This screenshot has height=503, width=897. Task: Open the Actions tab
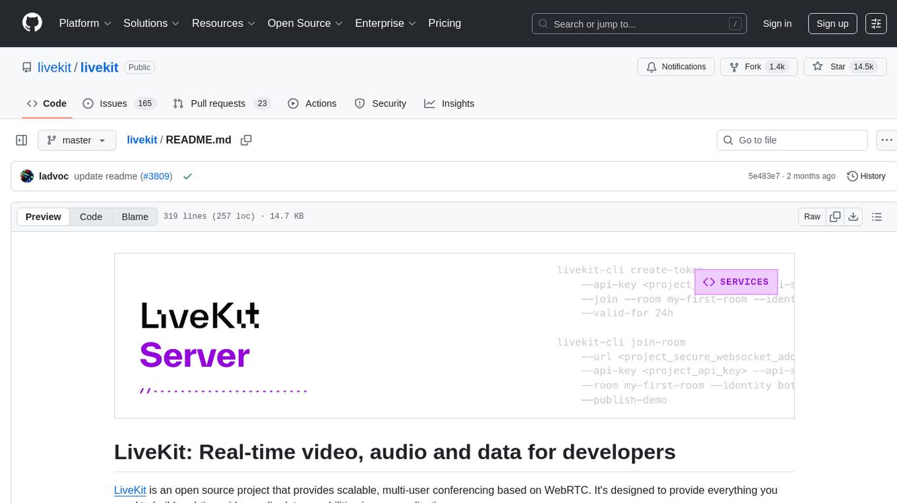[313, 103]
